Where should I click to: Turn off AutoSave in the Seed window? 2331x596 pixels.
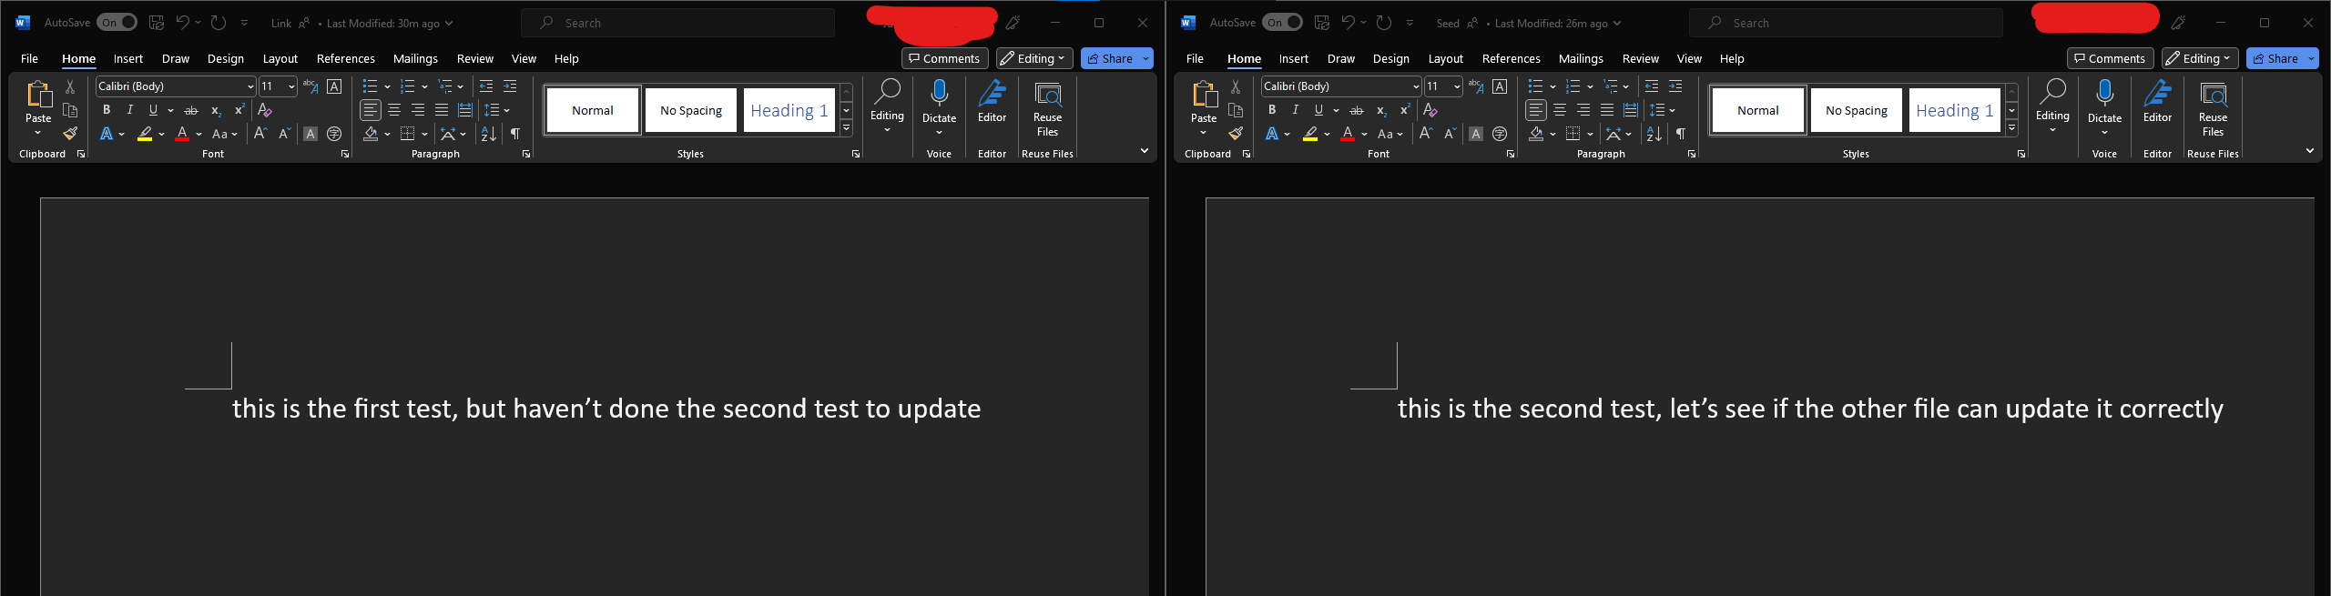click(x=1282, y=23)
